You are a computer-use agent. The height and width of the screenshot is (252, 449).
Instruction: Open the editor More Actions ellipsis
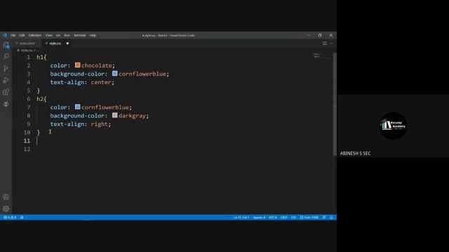point(331,43)
